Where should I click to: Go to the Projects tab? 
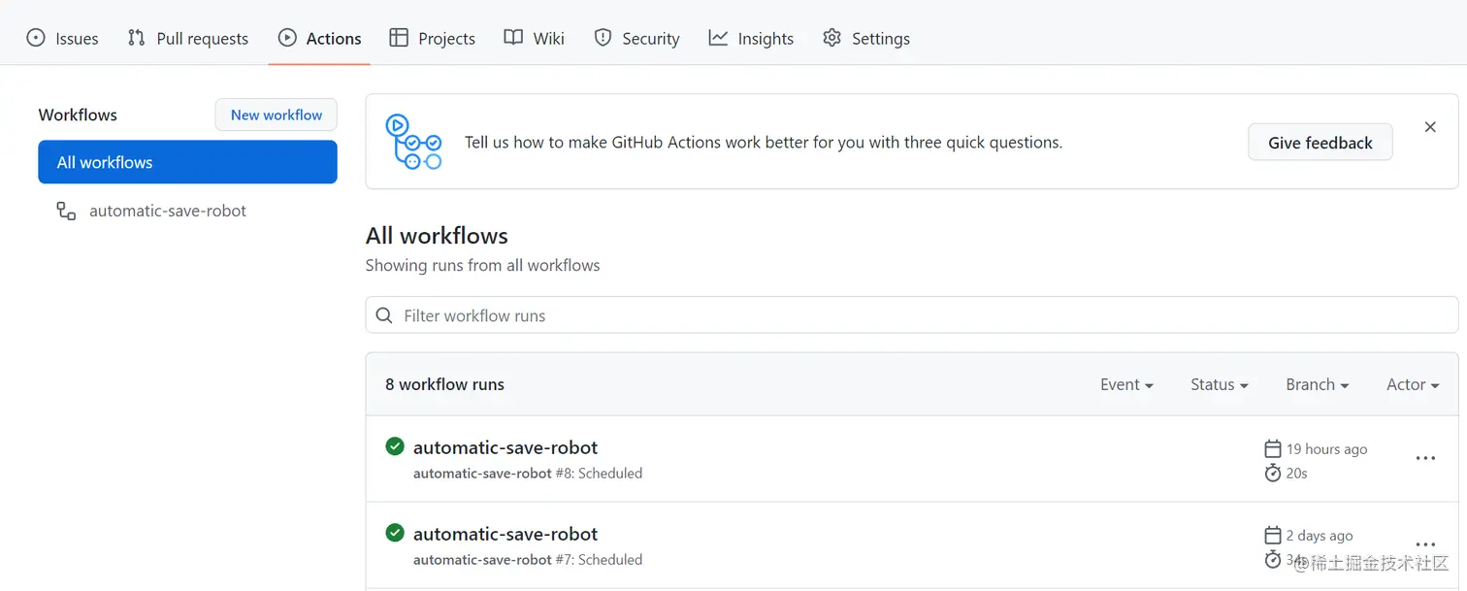[432, 39]
